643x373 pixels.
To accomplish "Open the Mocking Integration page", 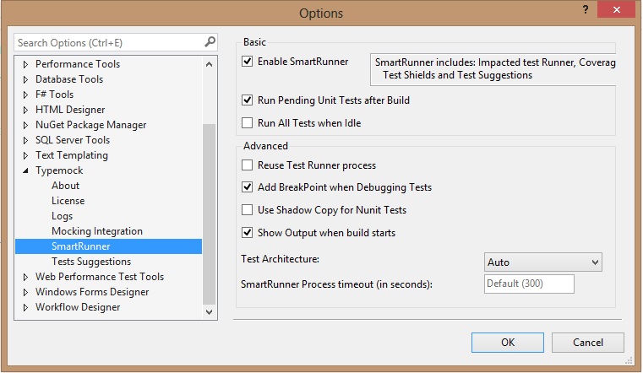I will point(96,231).
